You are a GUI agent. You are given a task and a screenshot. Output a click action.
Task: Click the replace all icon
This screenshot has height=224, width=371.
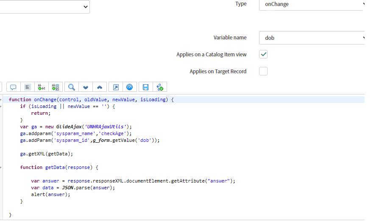(x=56, y=87)
